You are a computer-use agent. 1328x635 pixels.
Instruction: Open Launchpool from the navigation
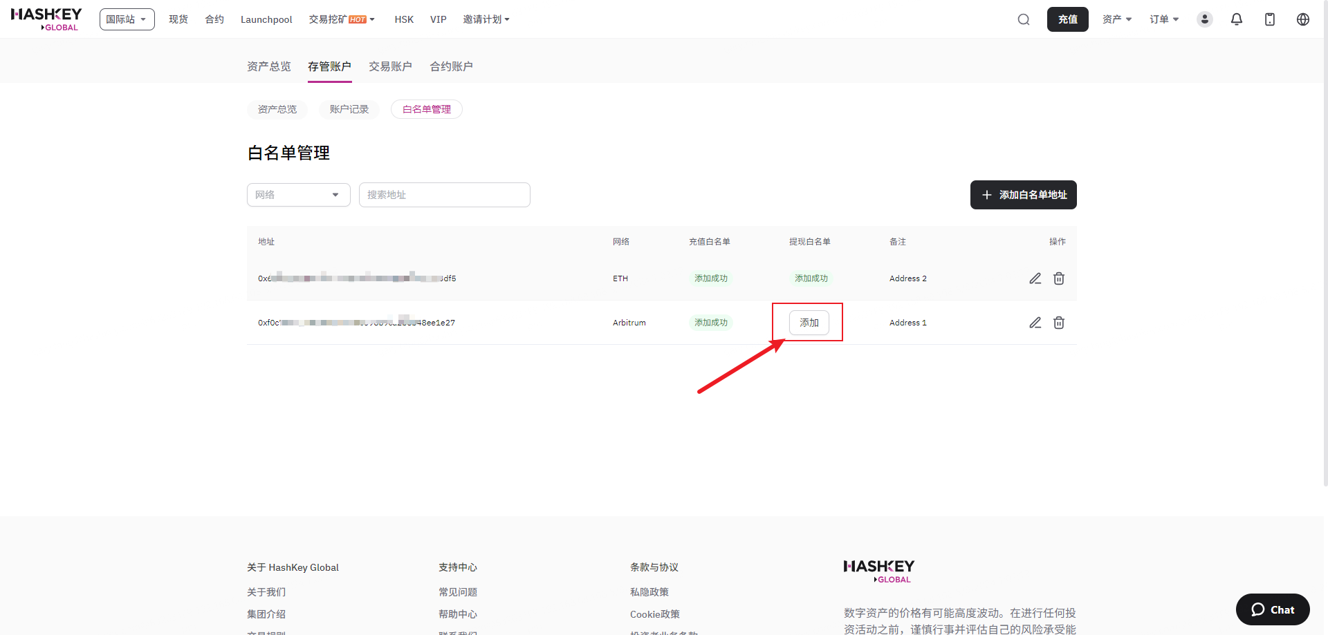[x=266, y=19]
